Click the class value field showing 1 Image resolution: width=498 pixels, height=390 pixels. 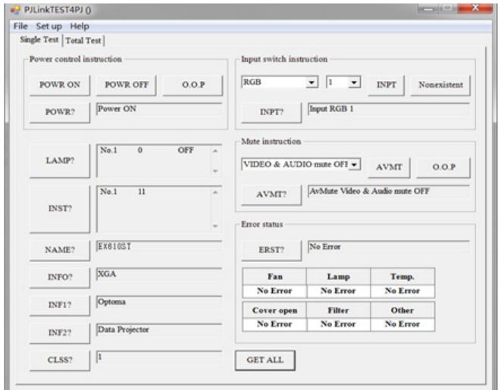pyautogui.click(x=159, y=357)
